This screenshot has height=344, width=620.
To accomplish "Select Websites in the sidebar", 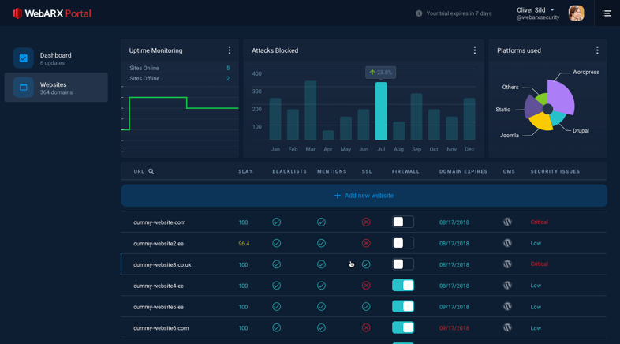I will coord(56,88).
